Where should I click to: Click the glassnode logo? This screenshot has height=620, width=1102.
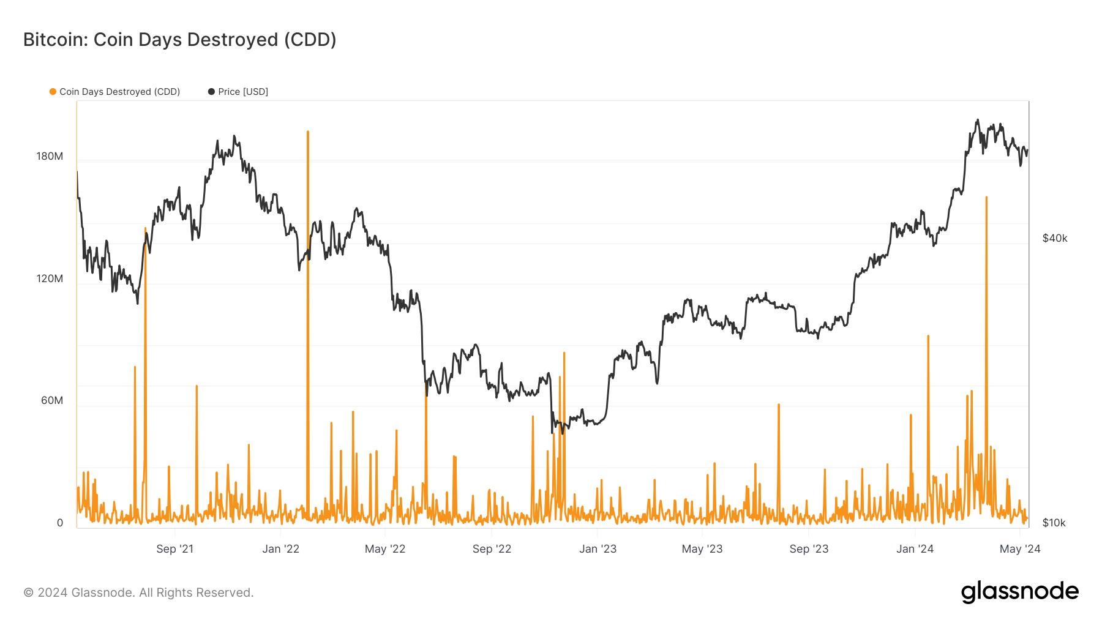(x=1019, y=592)
